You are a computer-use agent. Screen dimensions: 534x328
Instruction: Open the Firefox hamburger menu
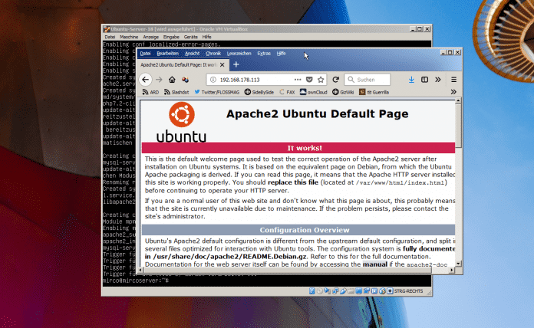[453, 80]
